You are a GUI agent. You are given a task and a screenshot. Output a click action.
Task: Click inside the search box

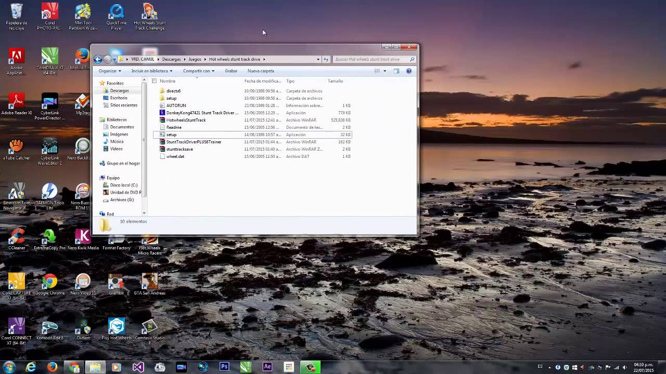click(x=372, y=59)
